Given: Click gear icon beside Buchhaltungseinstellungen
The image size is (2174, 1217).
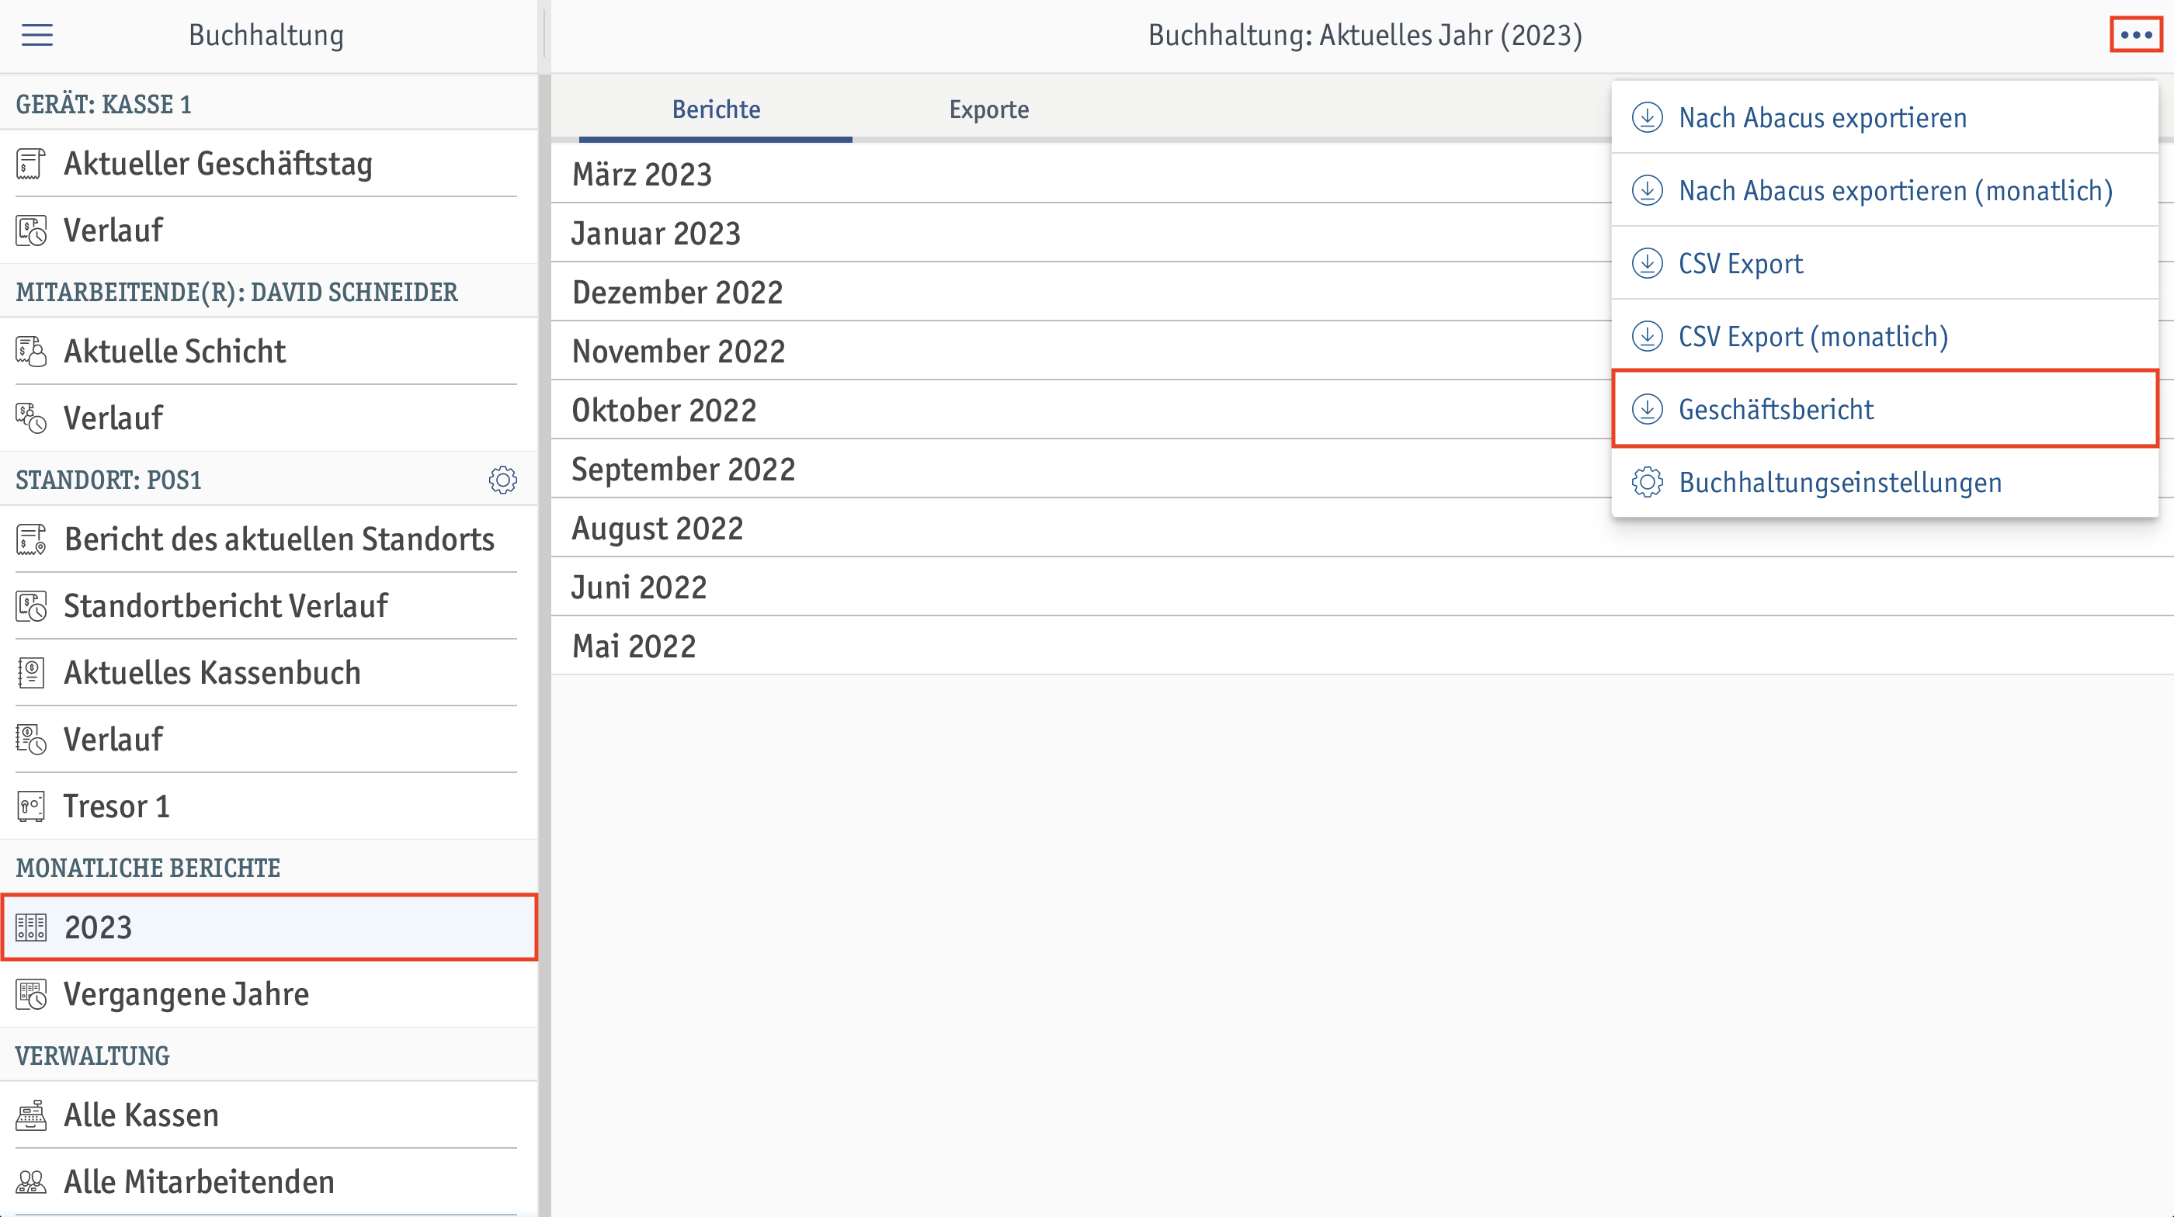Looking at the screenshot, I should pos(1648,483).
